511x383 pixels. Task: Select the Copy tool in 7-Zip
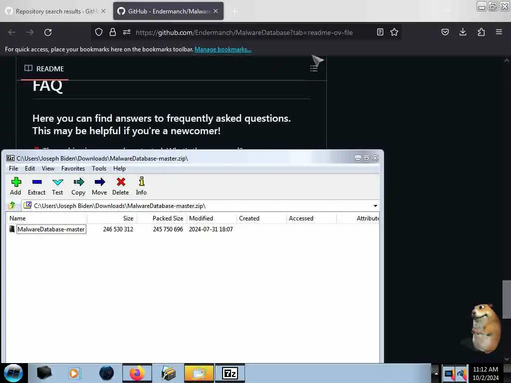(78, 186)
